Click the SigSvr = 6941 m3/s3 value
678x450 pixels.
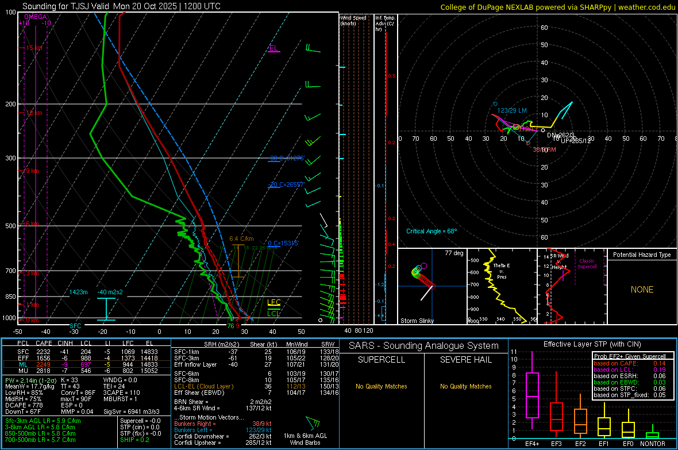click(132, 411)
